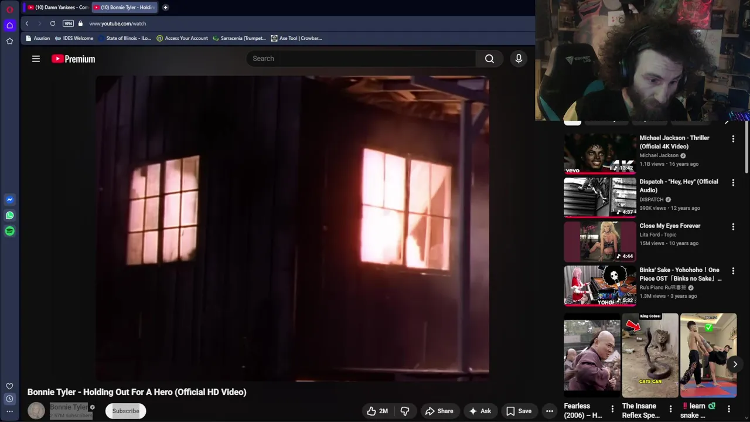Open options menu for Close My Eyes Forever

pyautogui.click(x=733, y=227)
